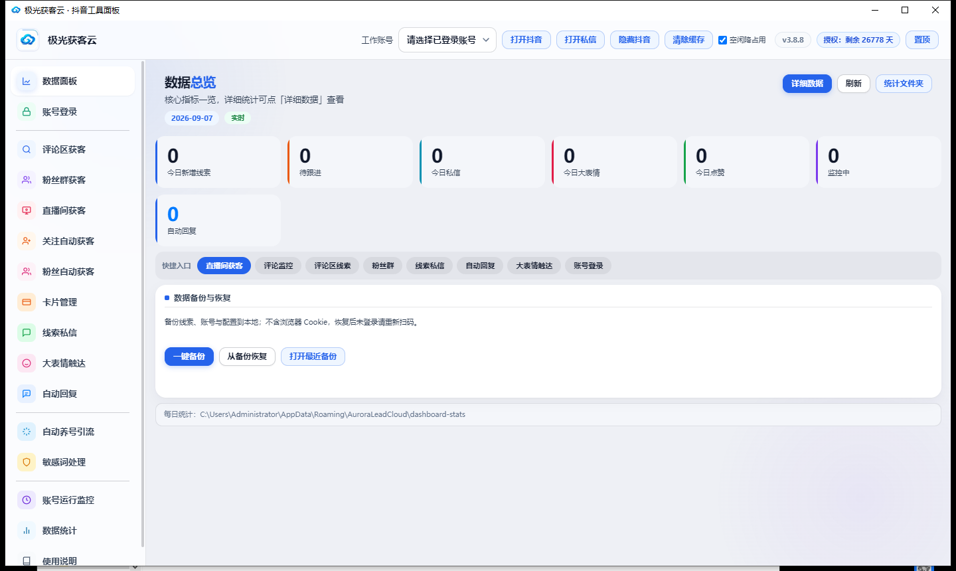Click the 一键备份 button

(189, 357)
